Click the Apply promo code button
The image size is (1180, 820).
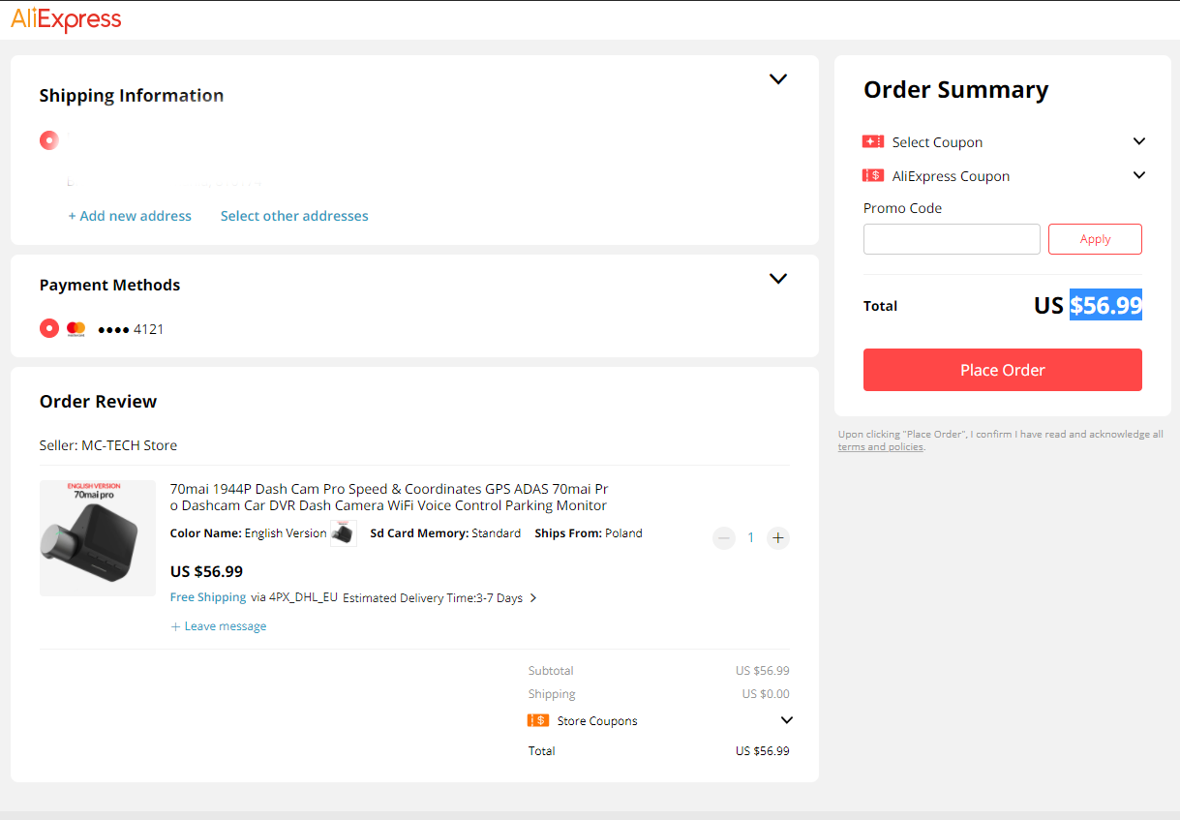(x=1095, y=239)
